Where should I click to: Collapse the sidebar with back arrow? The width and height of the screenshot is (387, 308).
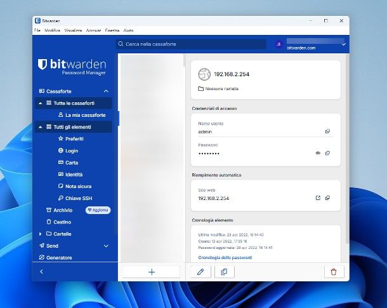coord(41,271)
